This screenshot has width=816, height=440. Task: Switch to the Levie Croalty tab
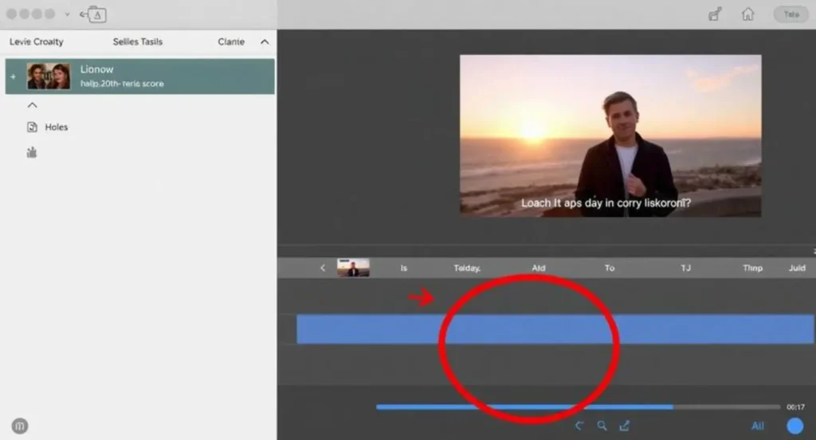pyautogui.click(x=37, y=41)
